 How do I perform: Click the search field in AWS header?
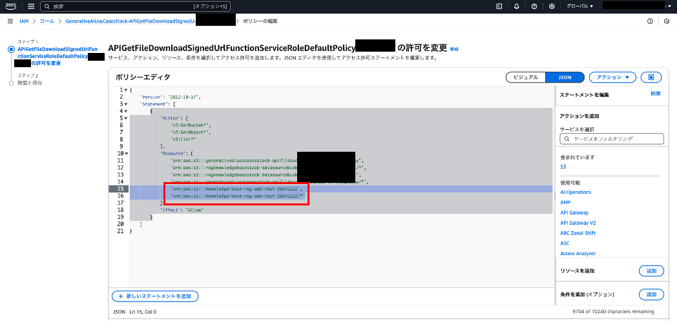pyautogui.click(x=135, y=6)
